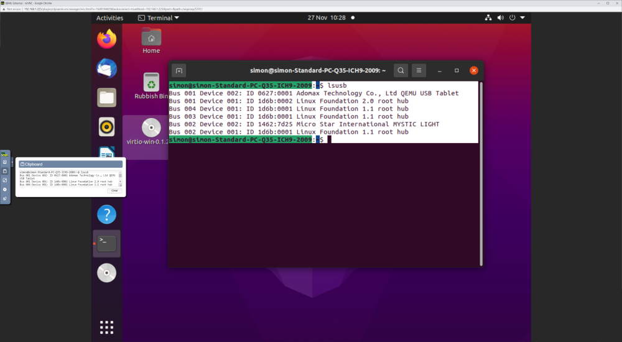Minimize the terminal window

[x=440, y=71]
